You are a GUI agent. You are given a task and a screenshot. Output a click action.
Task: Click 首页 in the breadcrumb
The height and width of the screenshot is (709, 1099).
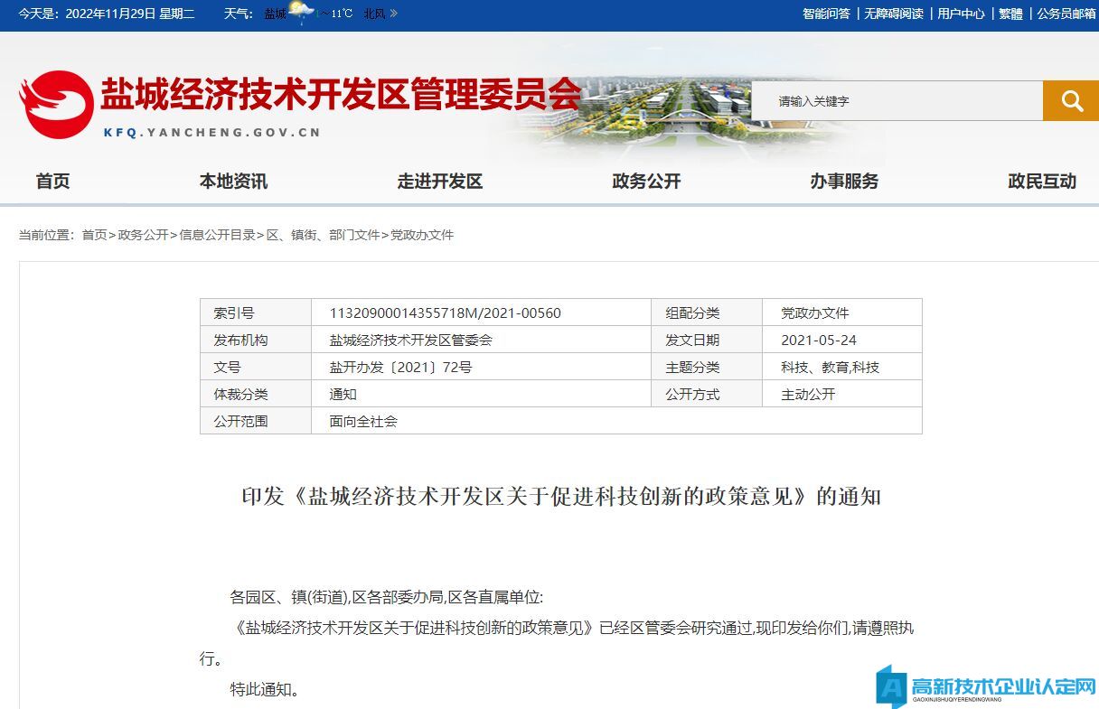coord(94,235)
